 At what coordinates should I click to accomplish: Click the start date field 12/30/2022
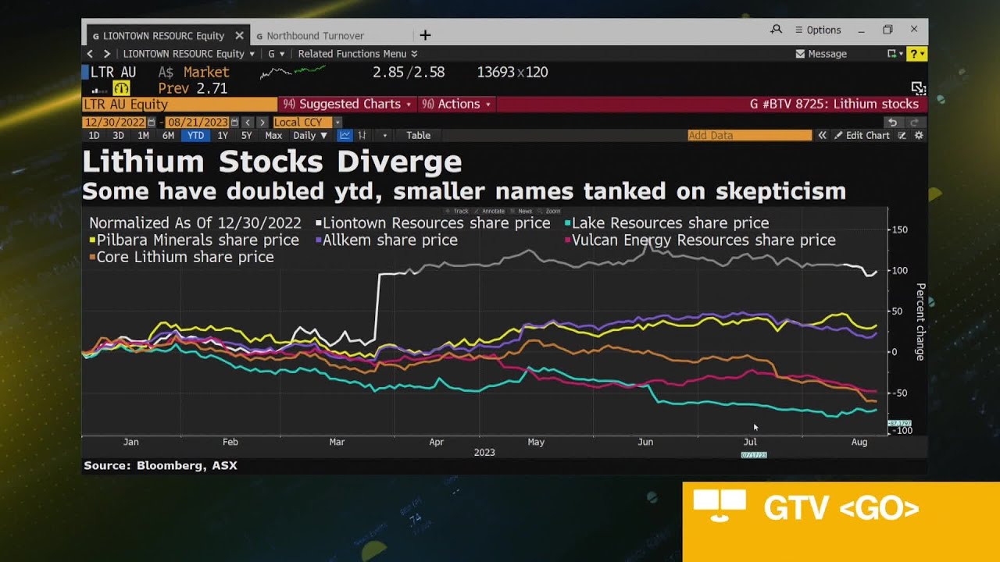tap(115, 123)
